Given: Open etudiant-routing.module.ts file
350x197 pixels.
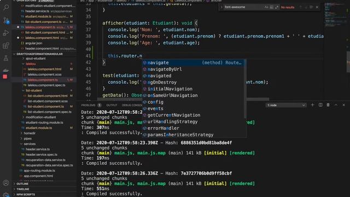Looking at the screenshot, I should coord(44,123).
